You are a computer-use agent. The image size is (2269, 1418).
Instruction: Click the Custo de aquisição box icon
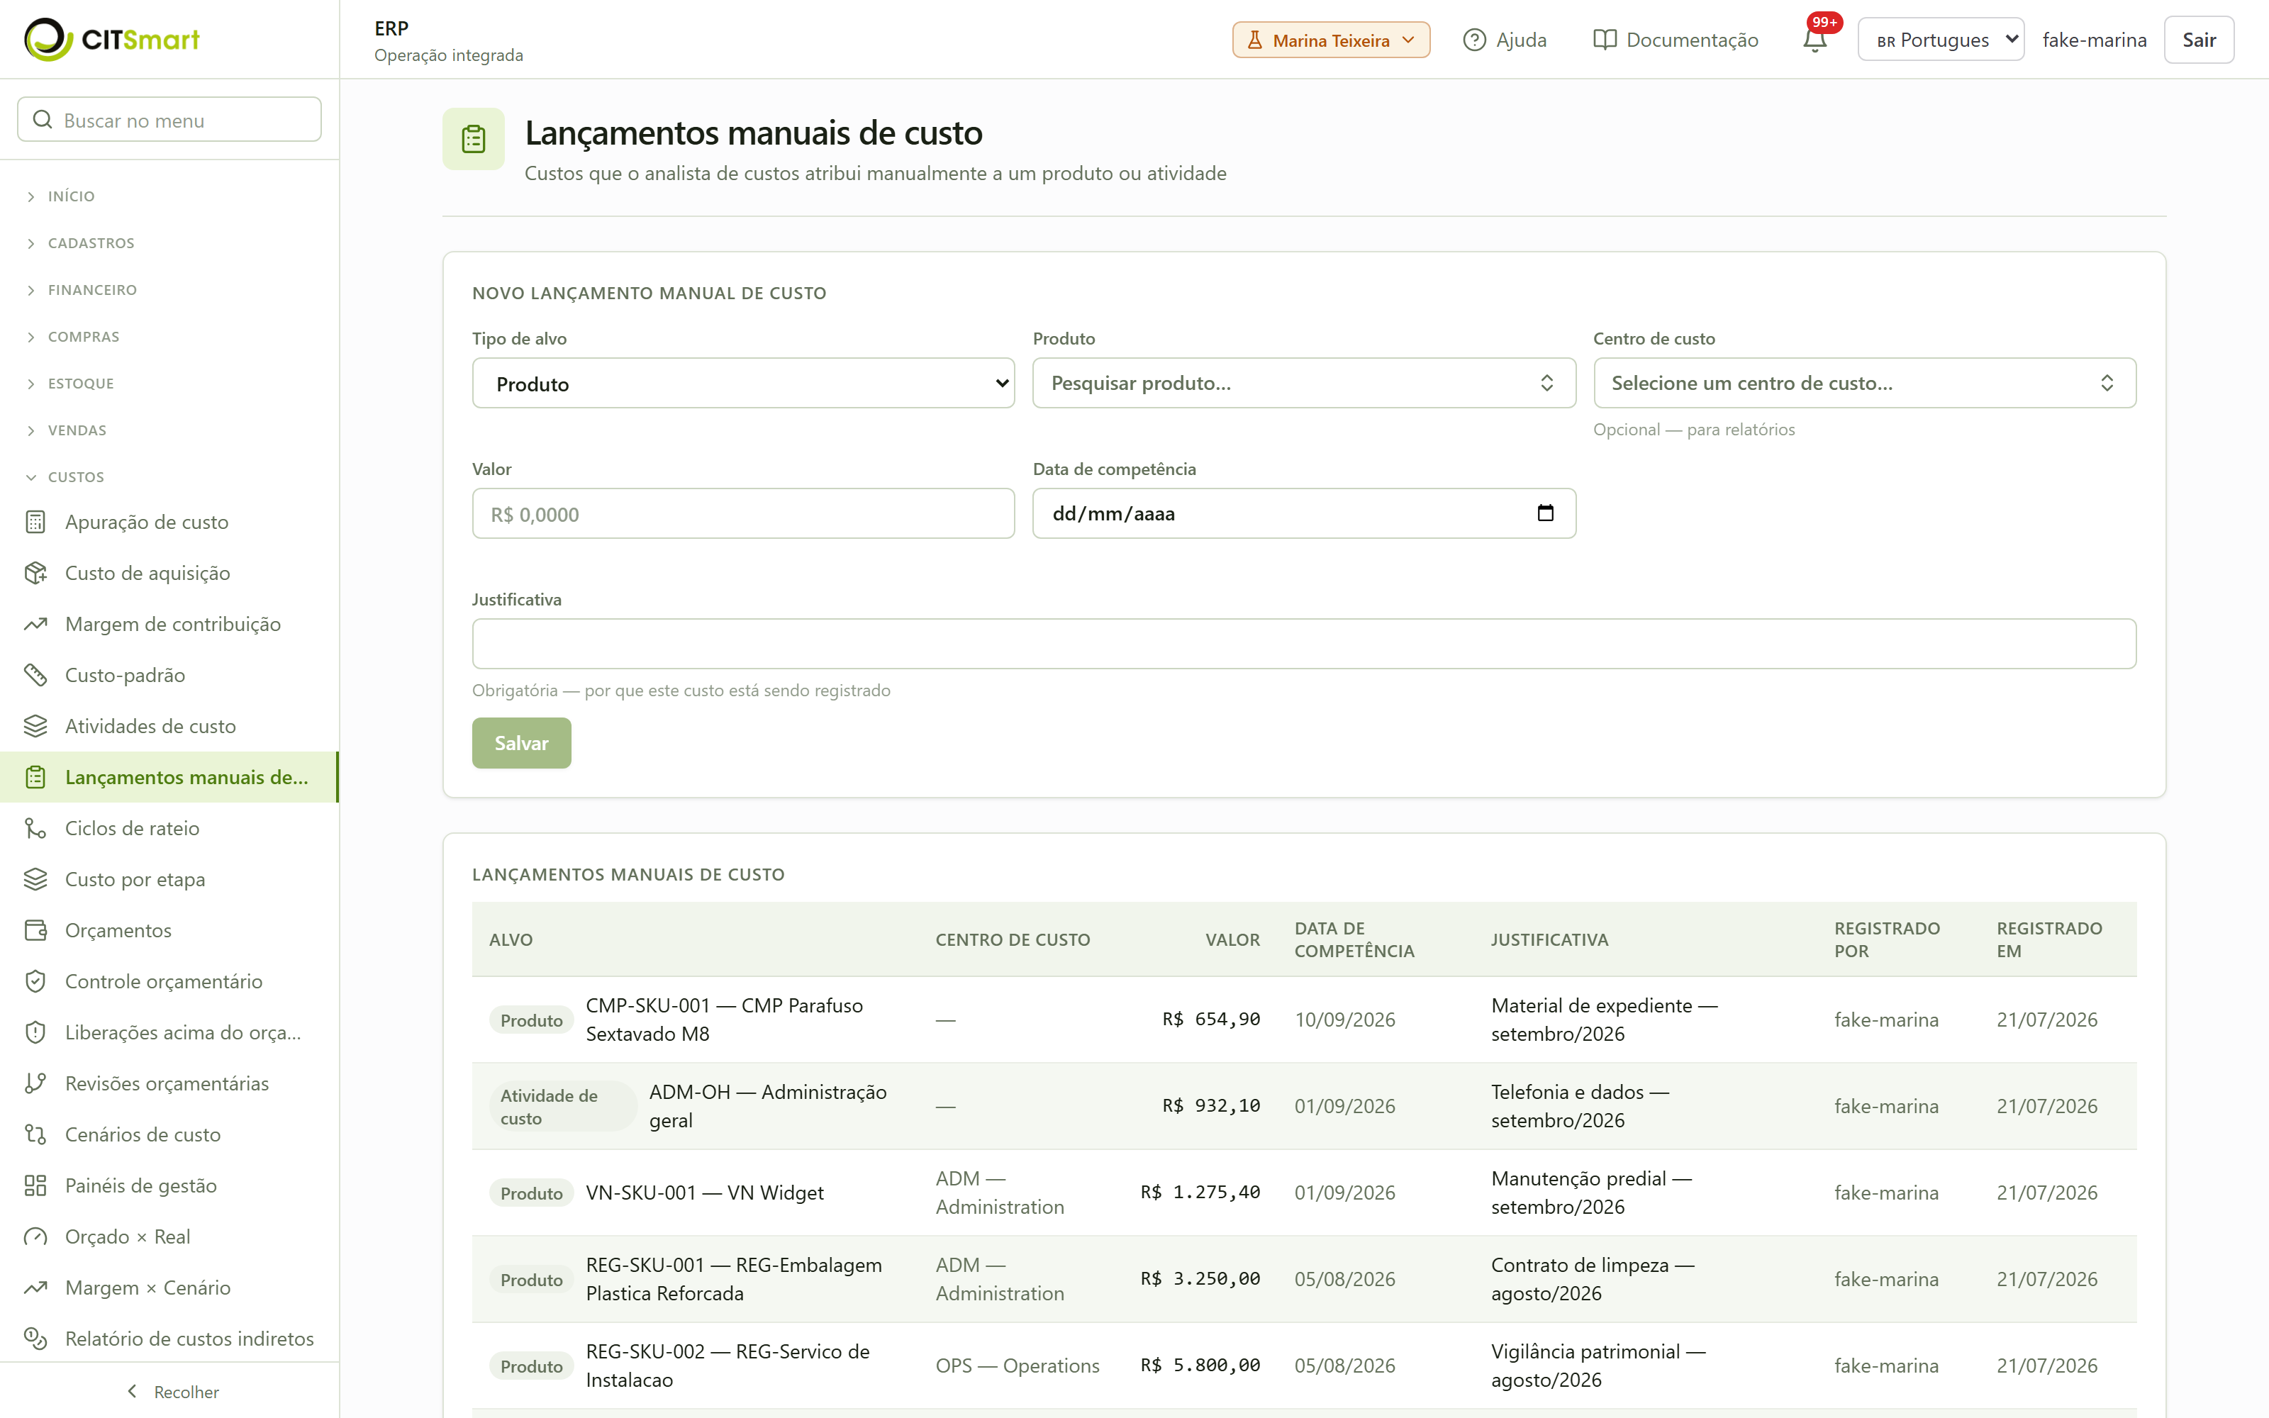35,573
